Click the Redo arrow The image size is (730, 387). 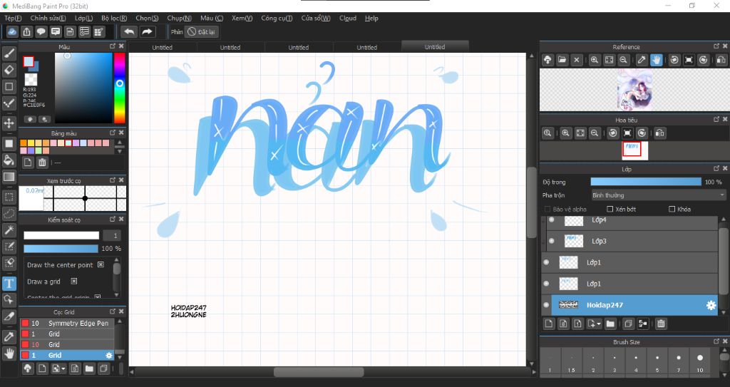[147, 31]
